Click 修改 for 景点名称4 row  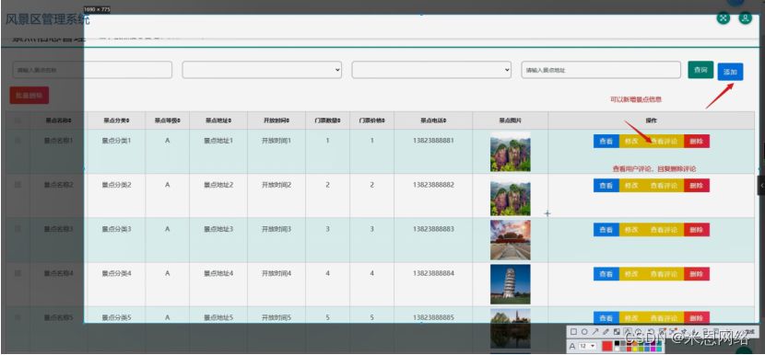coord(631,274)
